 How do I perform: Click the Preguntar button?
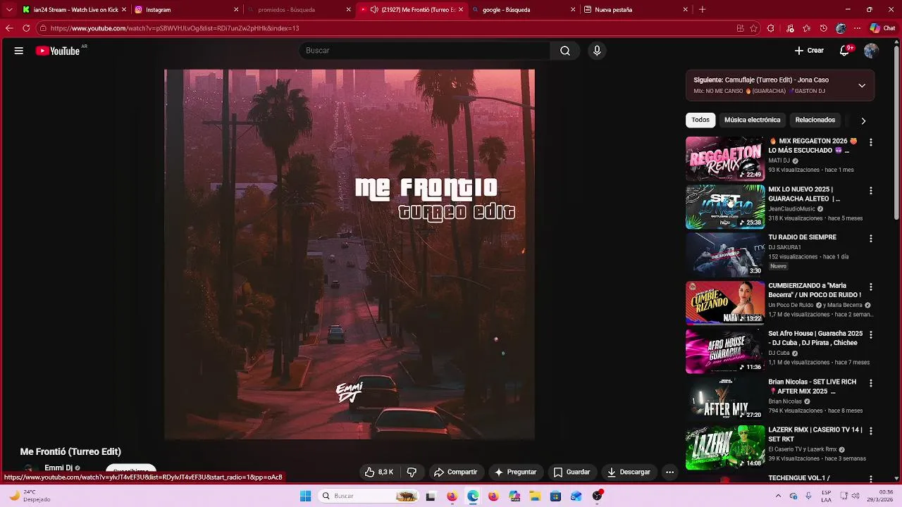516,472
